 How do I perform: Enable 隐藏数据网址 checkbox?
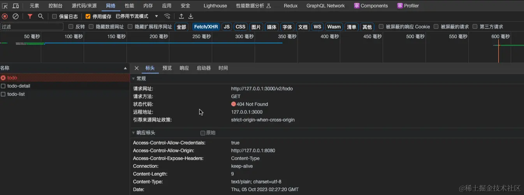[x=91, y=27]
